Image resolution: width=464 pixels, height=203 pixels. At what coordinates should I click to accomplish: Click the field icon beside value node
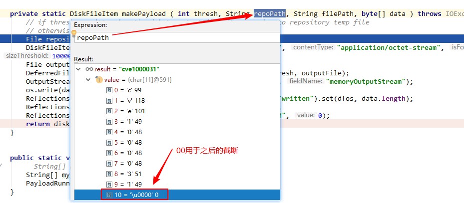click(98, 80)
